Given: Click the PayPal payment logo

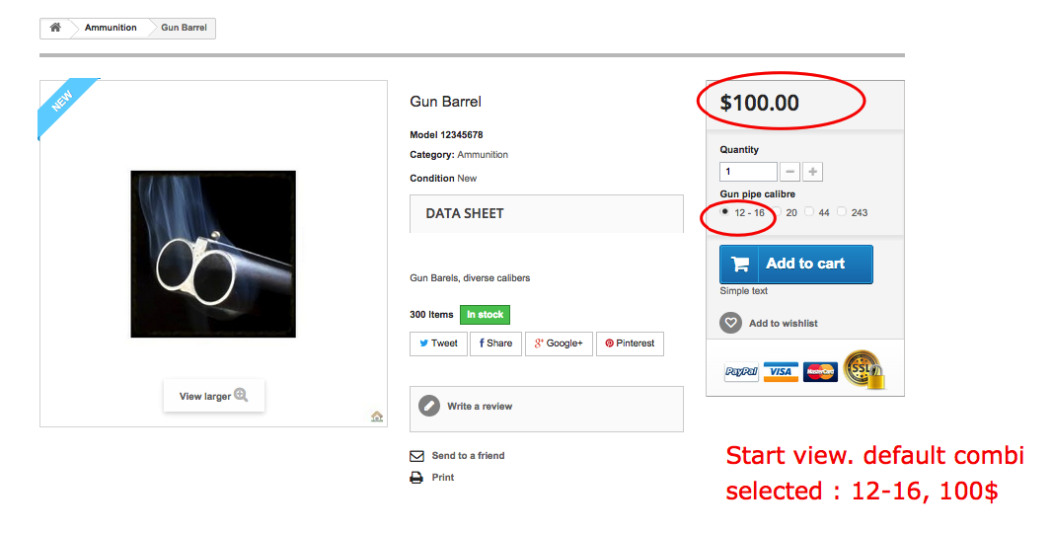Looking at the screenshot, I should tap(741, 372).
